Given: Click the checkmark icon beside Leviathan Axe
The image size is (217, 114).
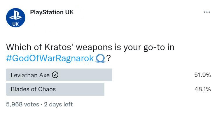Looking at the screenshot, I should click(55, 75).
